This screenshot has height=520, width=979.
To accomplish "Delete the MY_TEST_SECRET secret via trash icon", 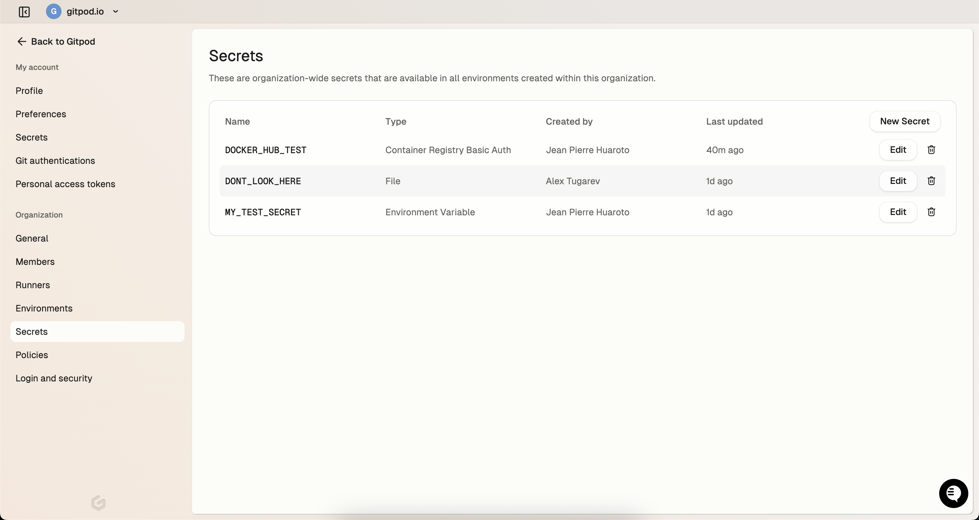I will 931,212.
